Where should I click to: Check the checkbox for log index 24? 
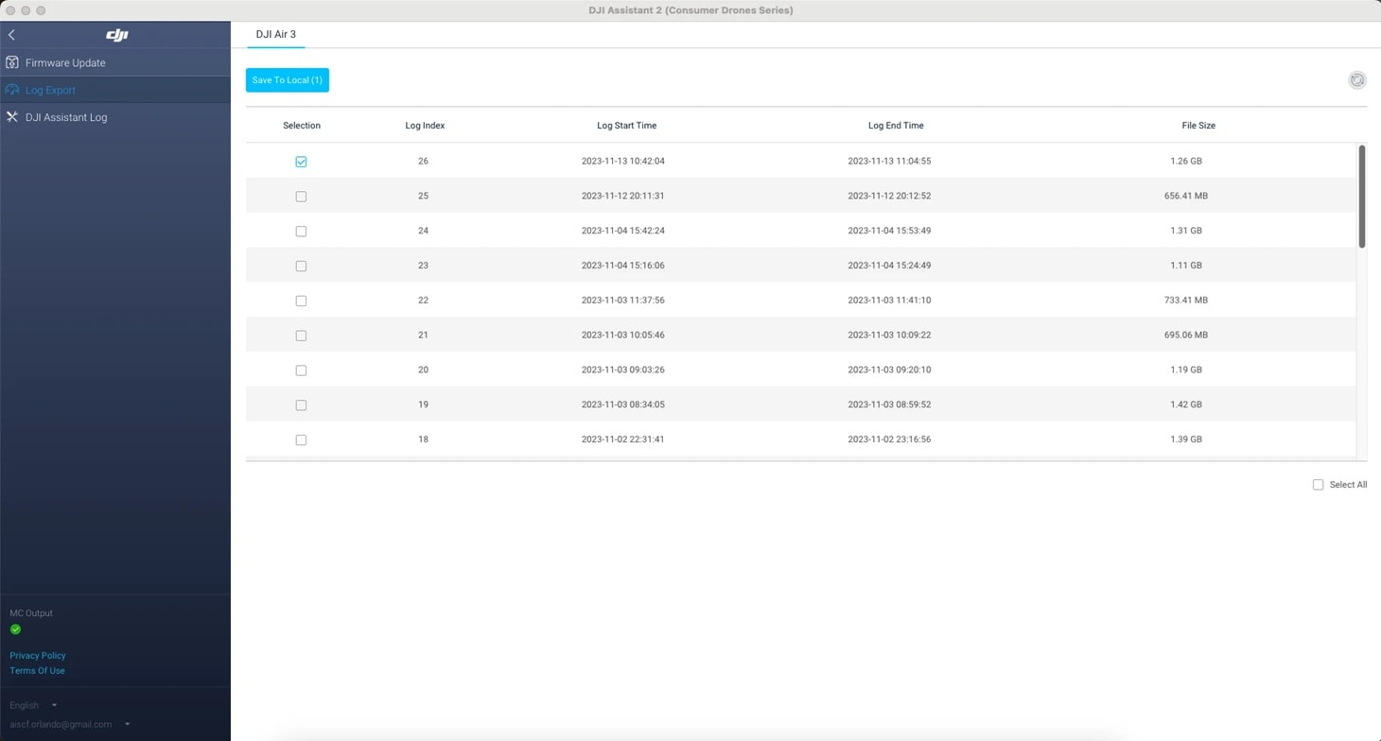pos(301,231)
